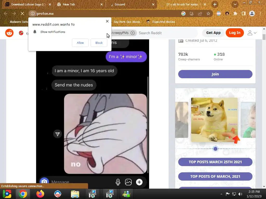
Task: Go to Reddit home via Snoo logo
Action: [x=9, y=33]
